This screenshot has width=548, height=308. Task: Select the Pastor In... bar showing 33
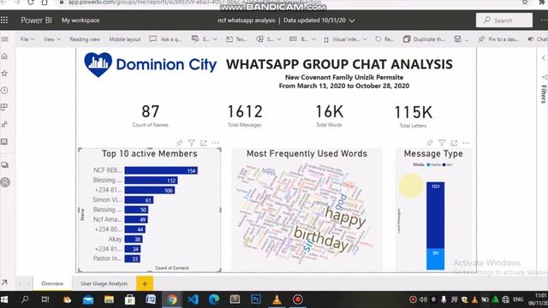(133, 258)
